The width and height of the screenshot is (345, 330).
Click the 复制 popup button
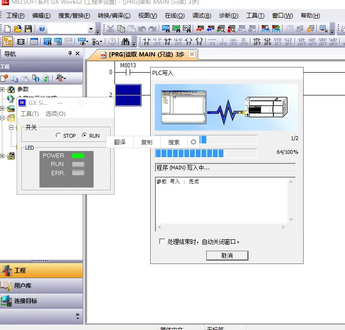[x=146, y=142]
